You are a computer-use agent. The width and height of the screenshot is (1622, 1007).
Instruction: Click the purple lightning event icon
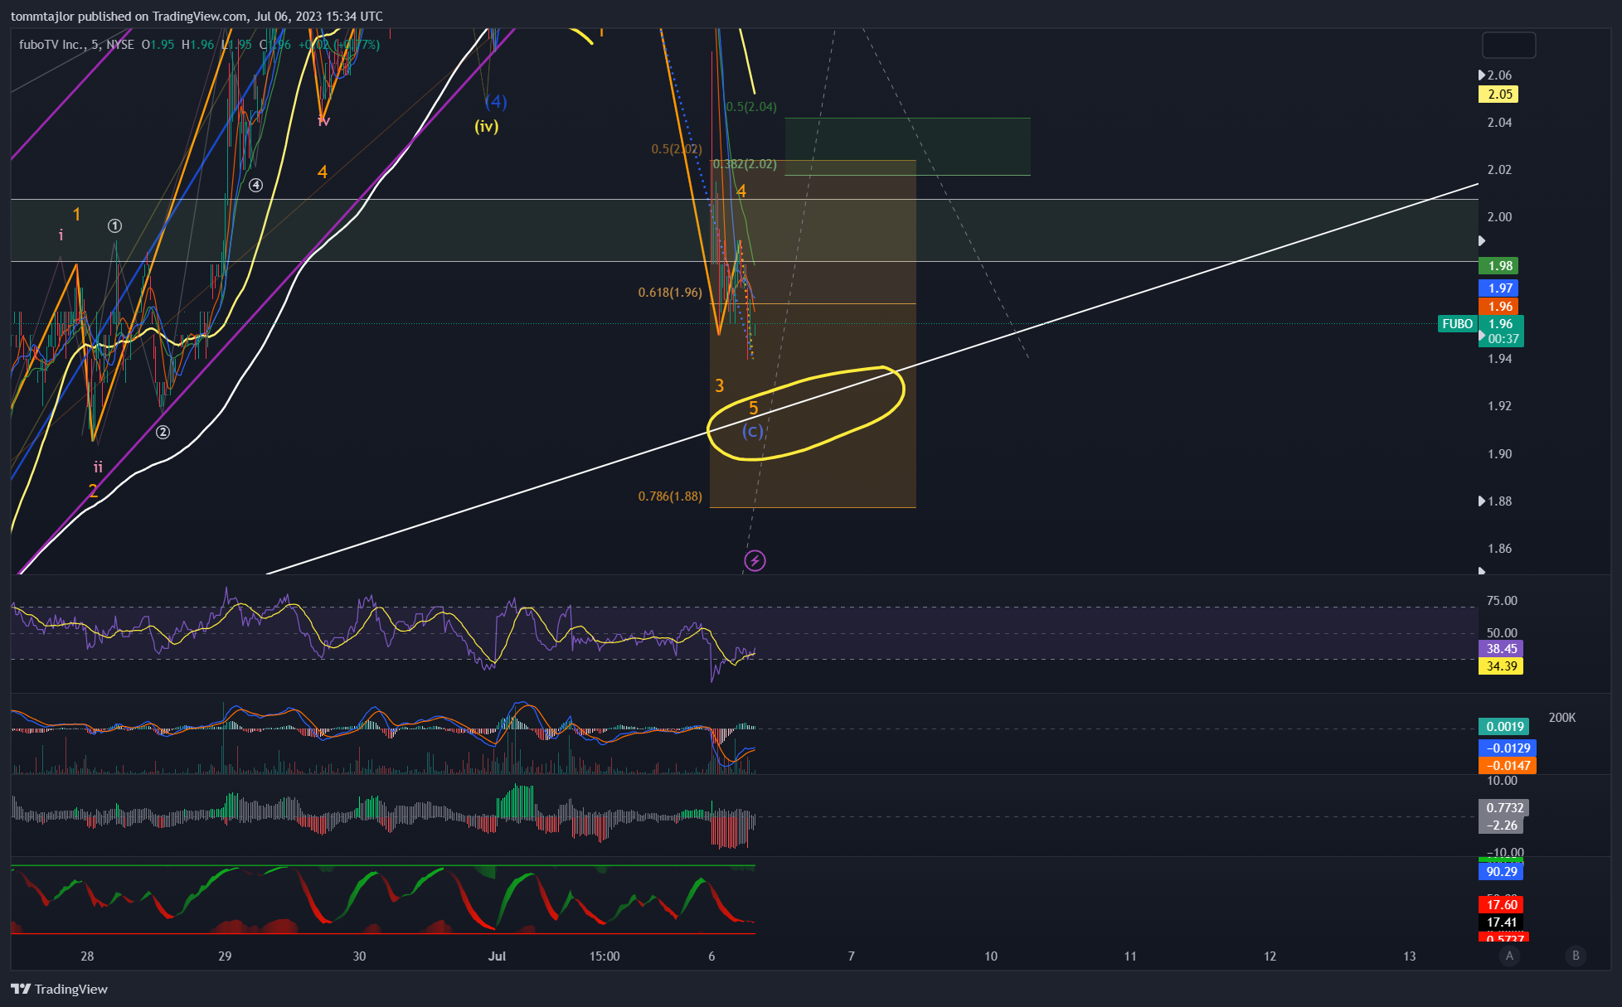(755, 561)
